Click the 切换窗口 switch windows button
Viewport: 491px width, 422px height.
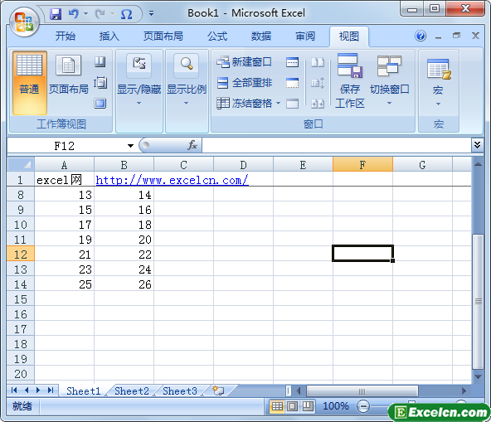point(389,80)
